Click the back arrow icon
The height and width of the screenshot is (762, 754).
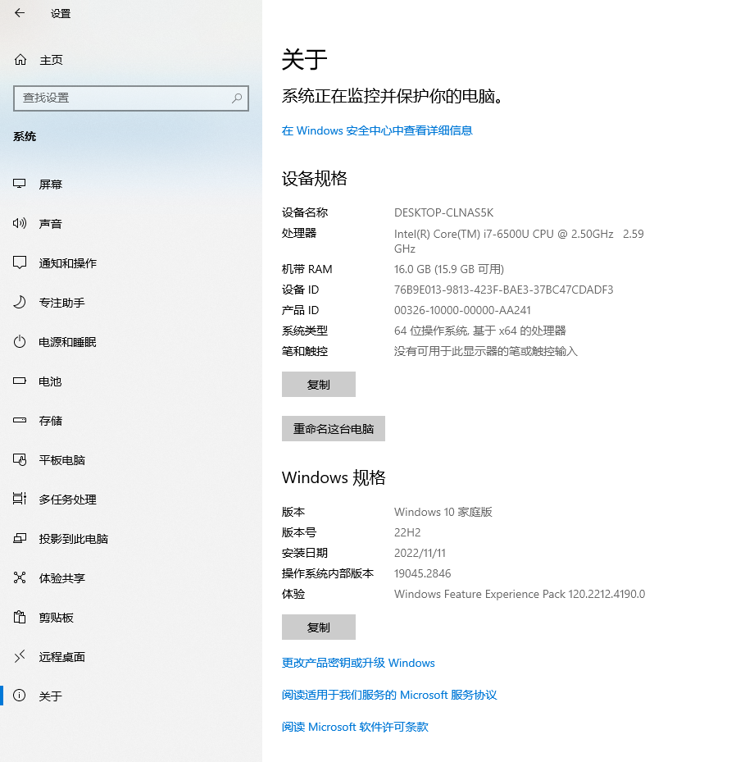pos(20,13)
